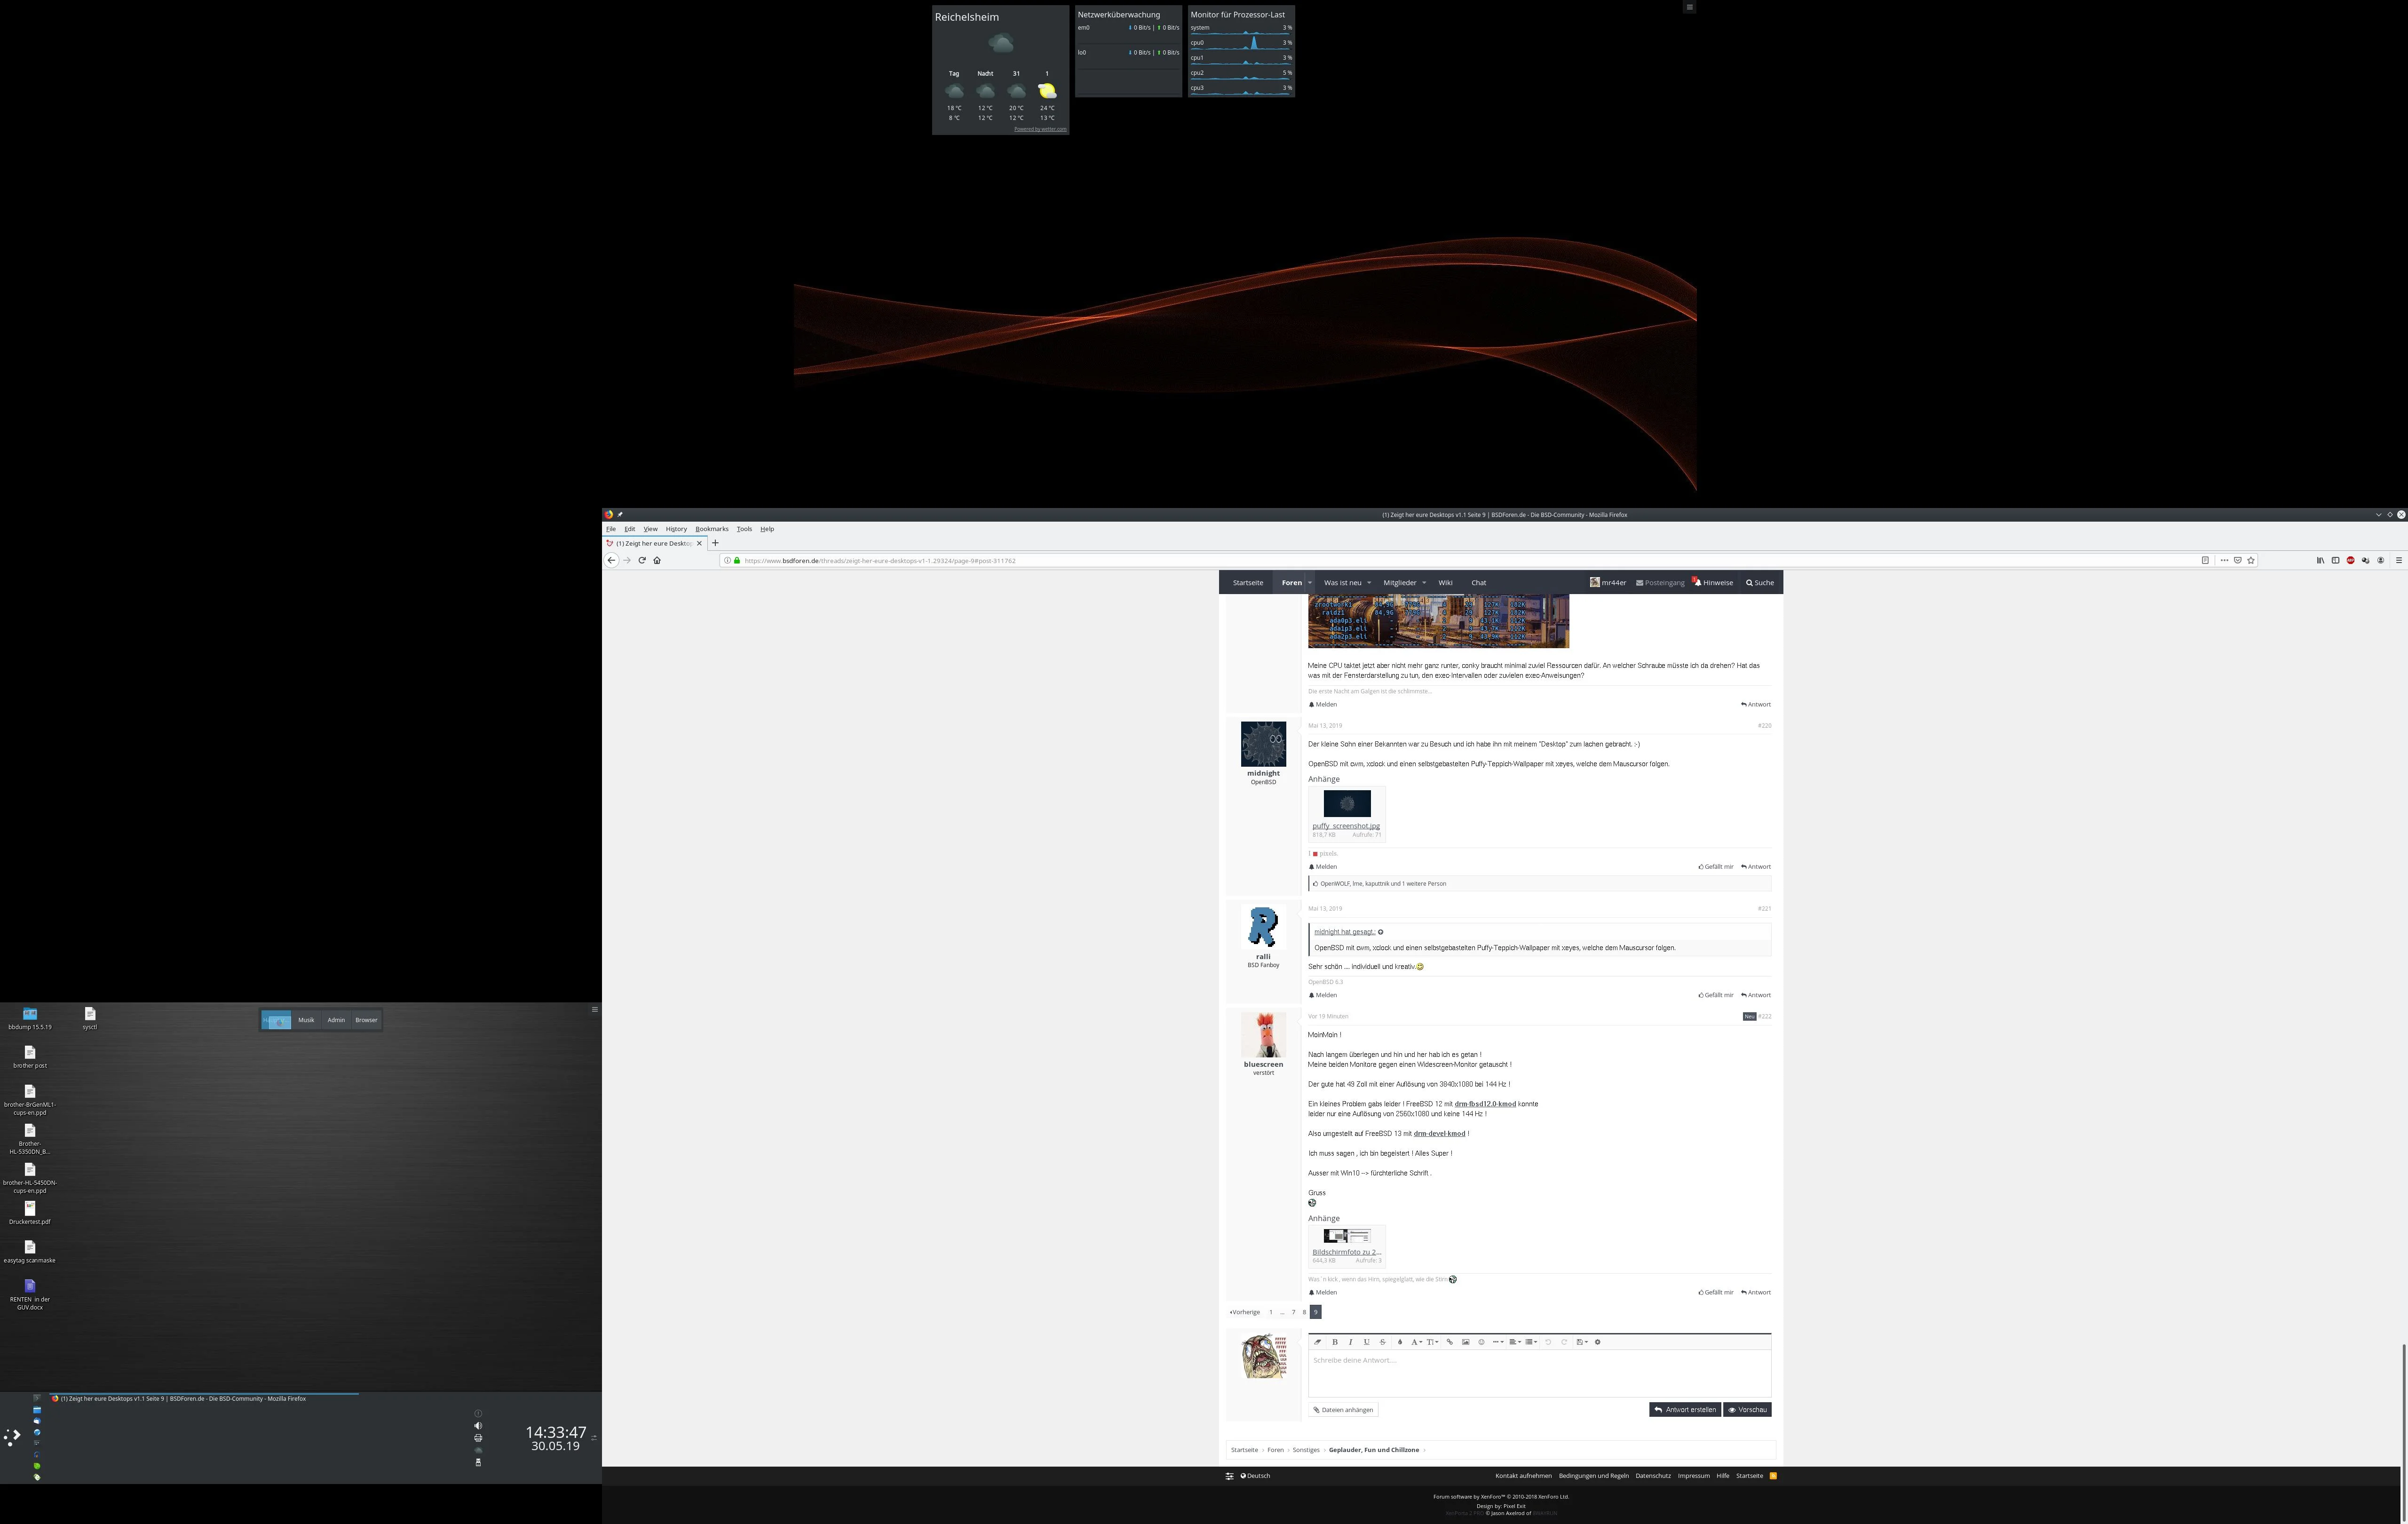Toggle the Firefox sidebar icon
This screenshot has height=1524, width=2408.
[x=2335, y=560]
